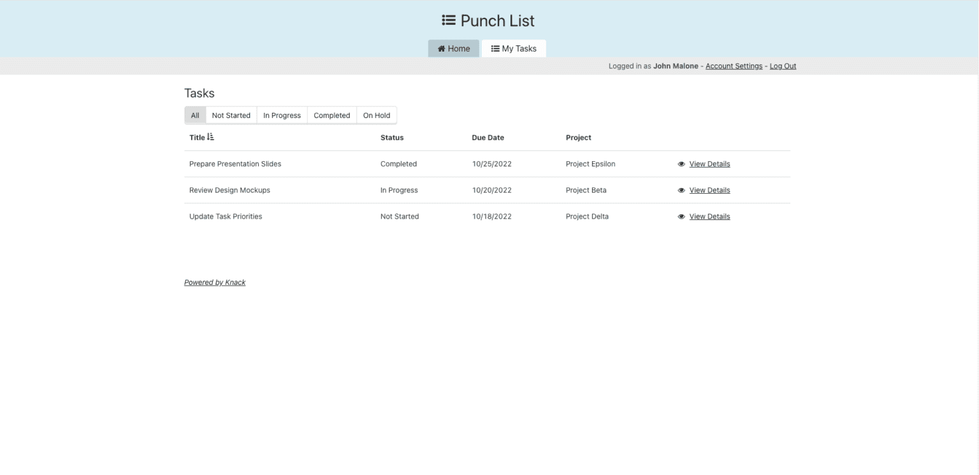
Task: Switch to the My Tasks tab
Action: pos(514,48)
